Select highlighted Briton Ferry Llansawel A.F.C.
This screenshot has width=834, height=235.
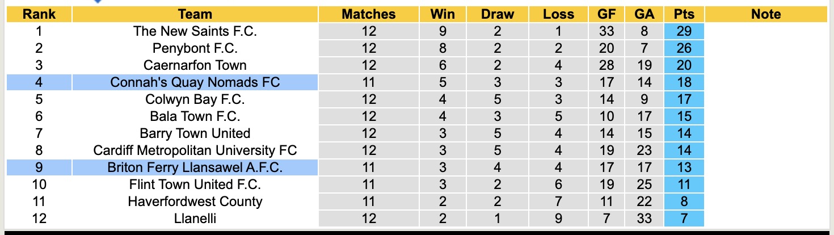click(x=195, y=167)
